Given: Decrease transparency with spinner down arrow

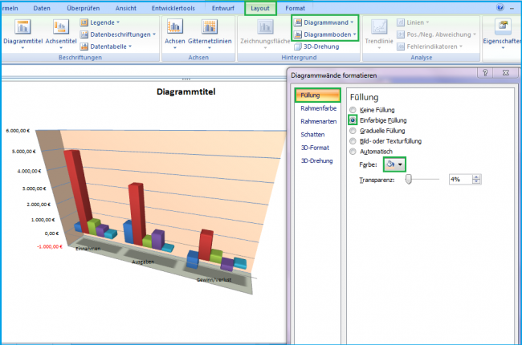Looking at the screenshot, I should pos(476,181).
